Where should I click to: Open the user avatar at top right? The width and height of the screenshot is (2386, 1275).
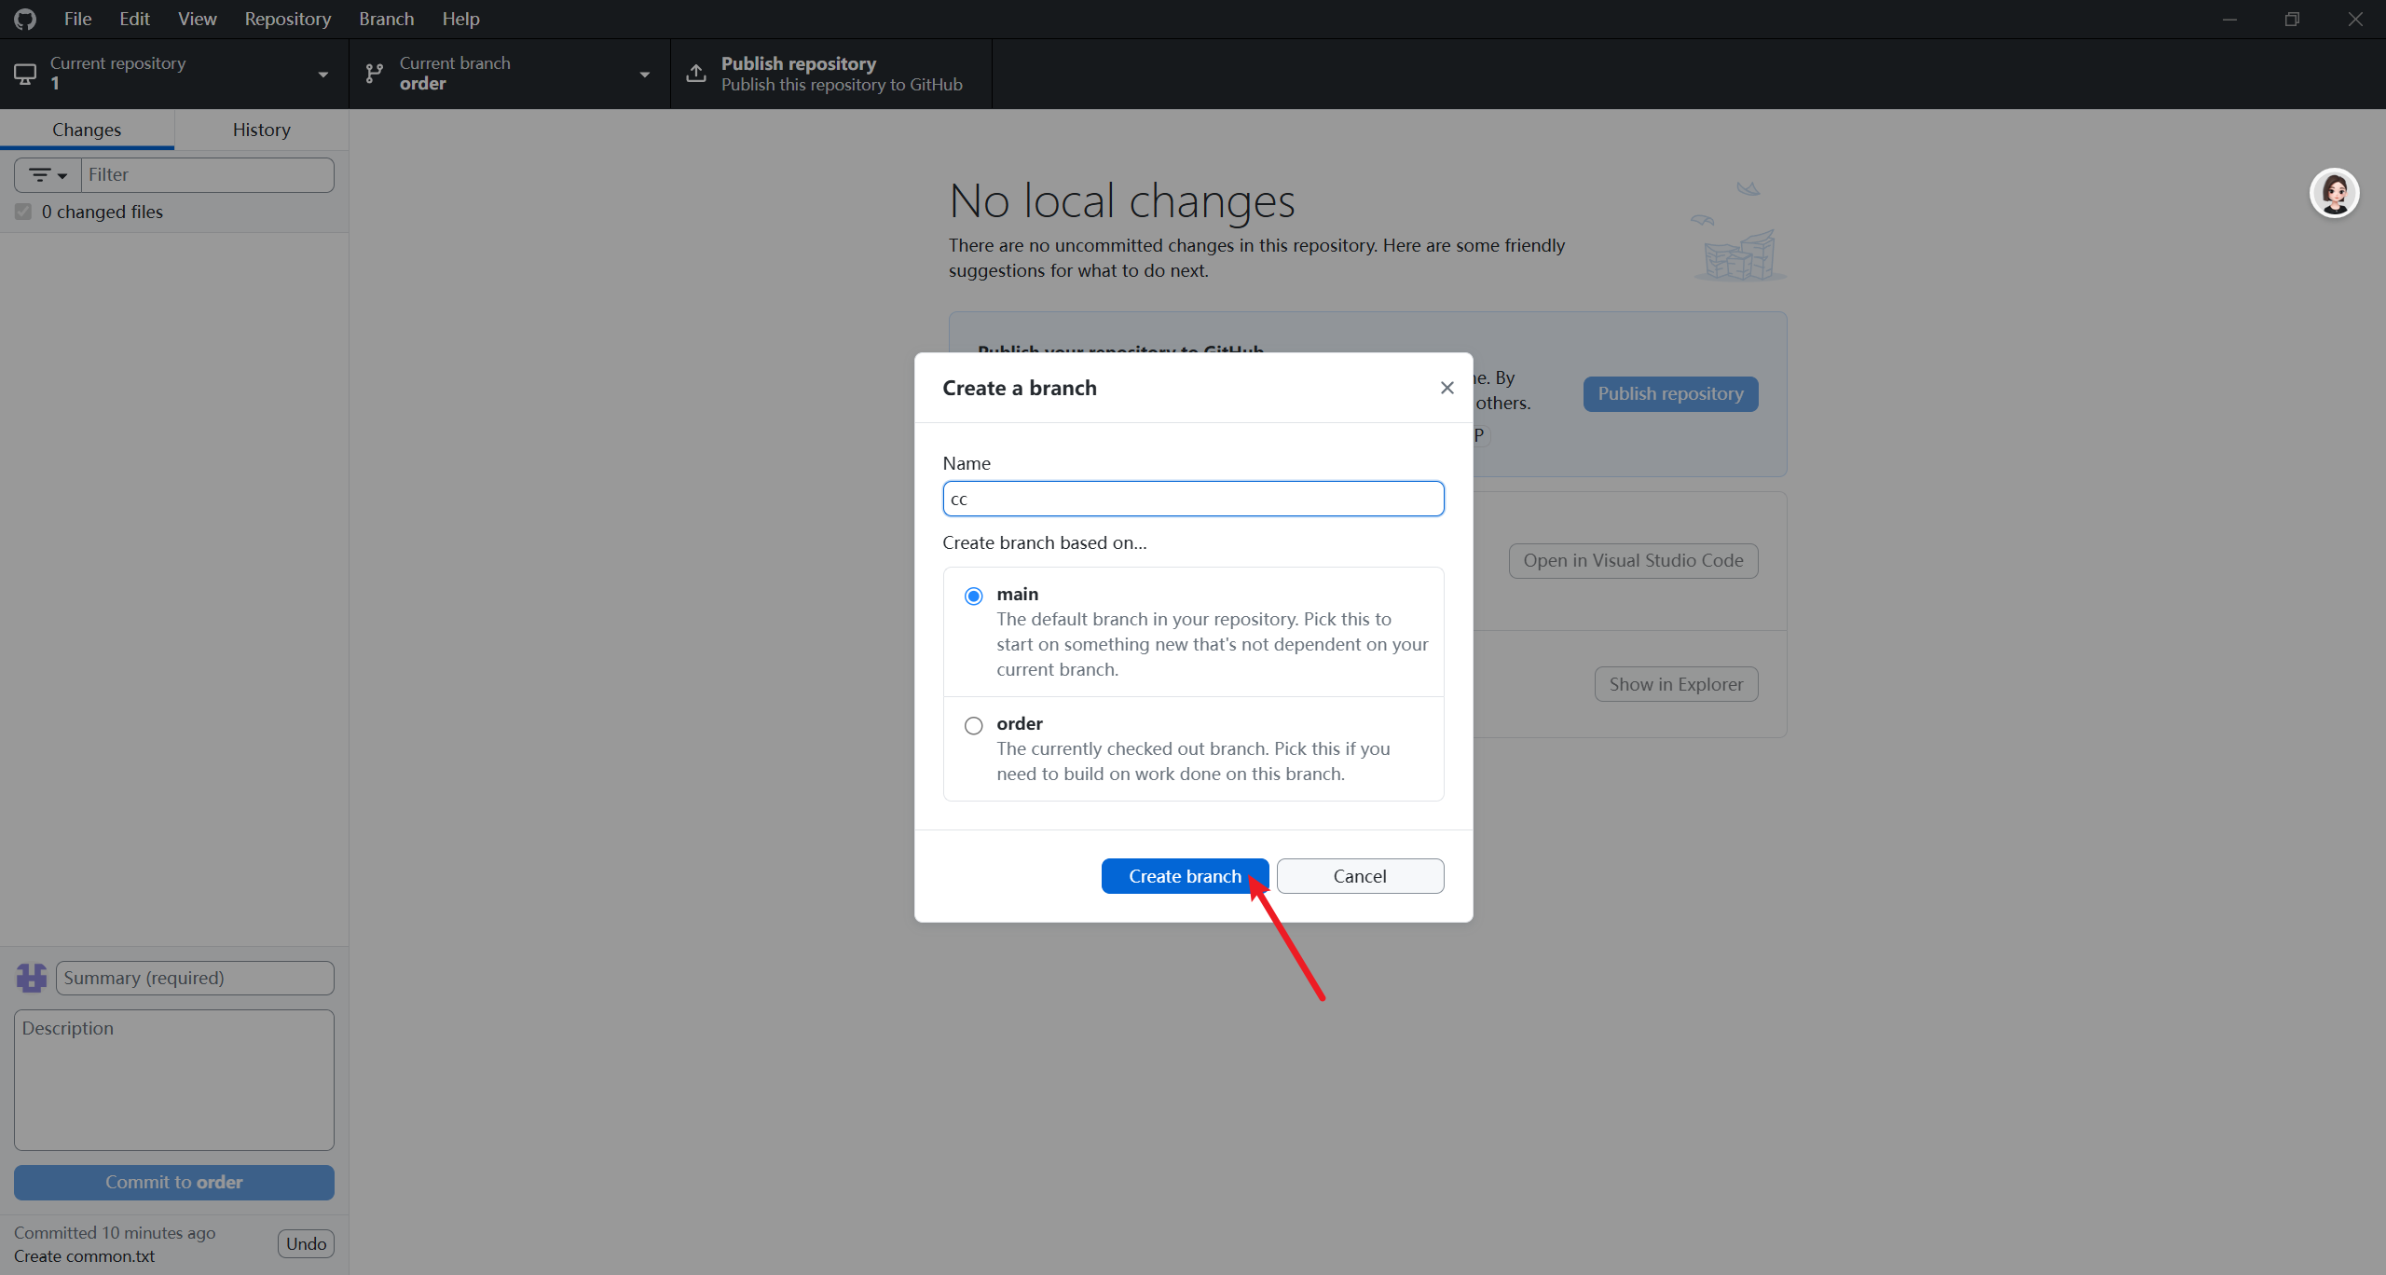2334,194
